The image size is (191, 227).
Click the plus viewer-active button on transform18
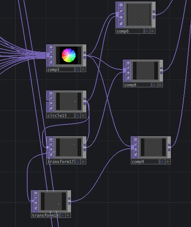(68, 215)
